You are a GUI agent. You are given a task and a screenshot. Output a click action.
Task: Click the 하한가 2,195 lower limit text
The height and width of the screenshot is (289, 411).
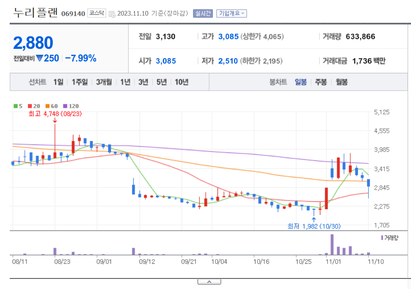(x=261, y=61)
